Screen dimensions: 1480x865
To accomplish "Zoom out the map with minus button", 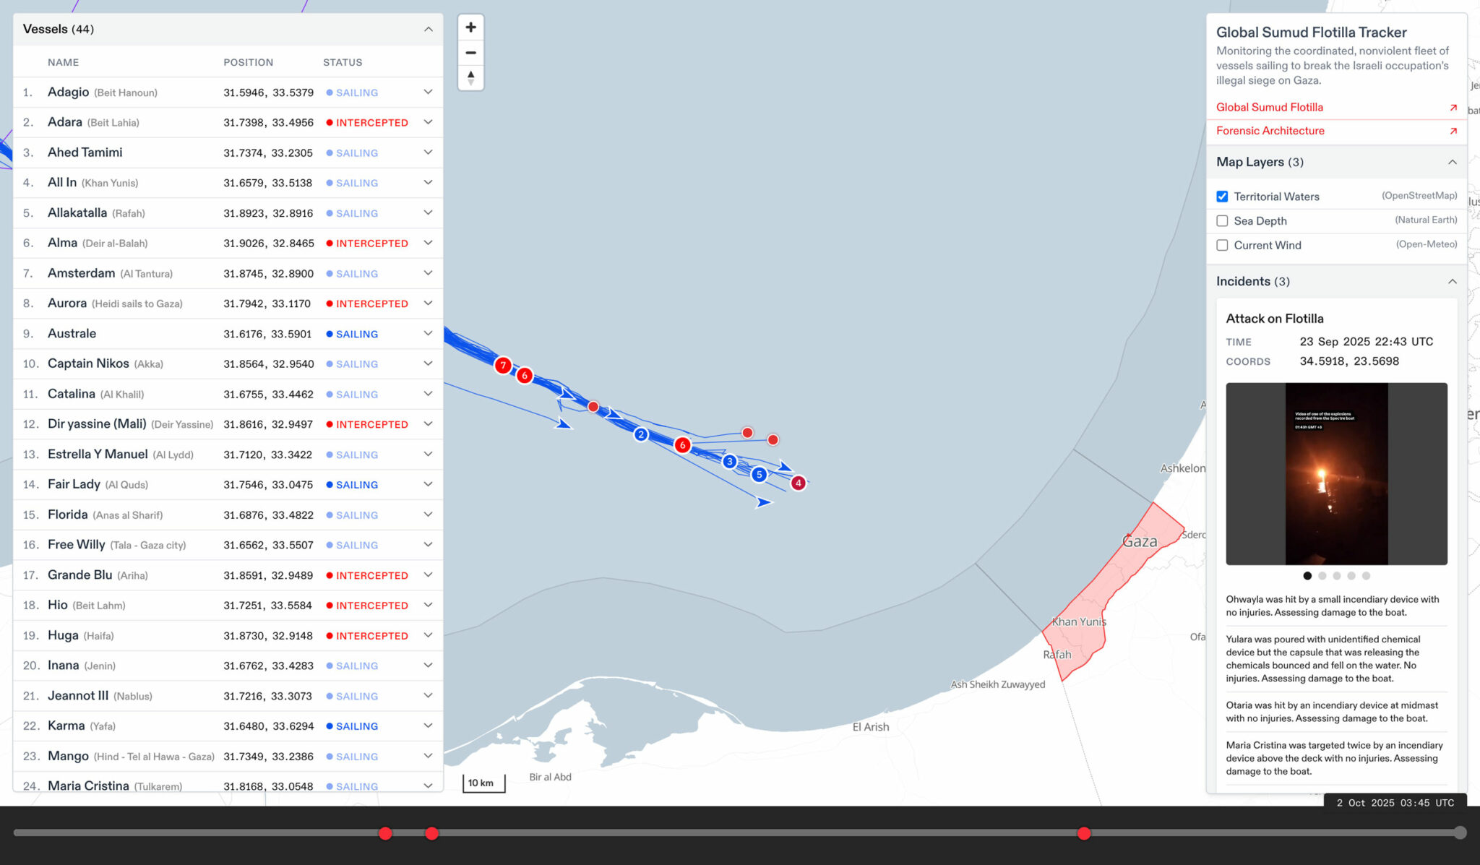I will [x=470, y=53].
